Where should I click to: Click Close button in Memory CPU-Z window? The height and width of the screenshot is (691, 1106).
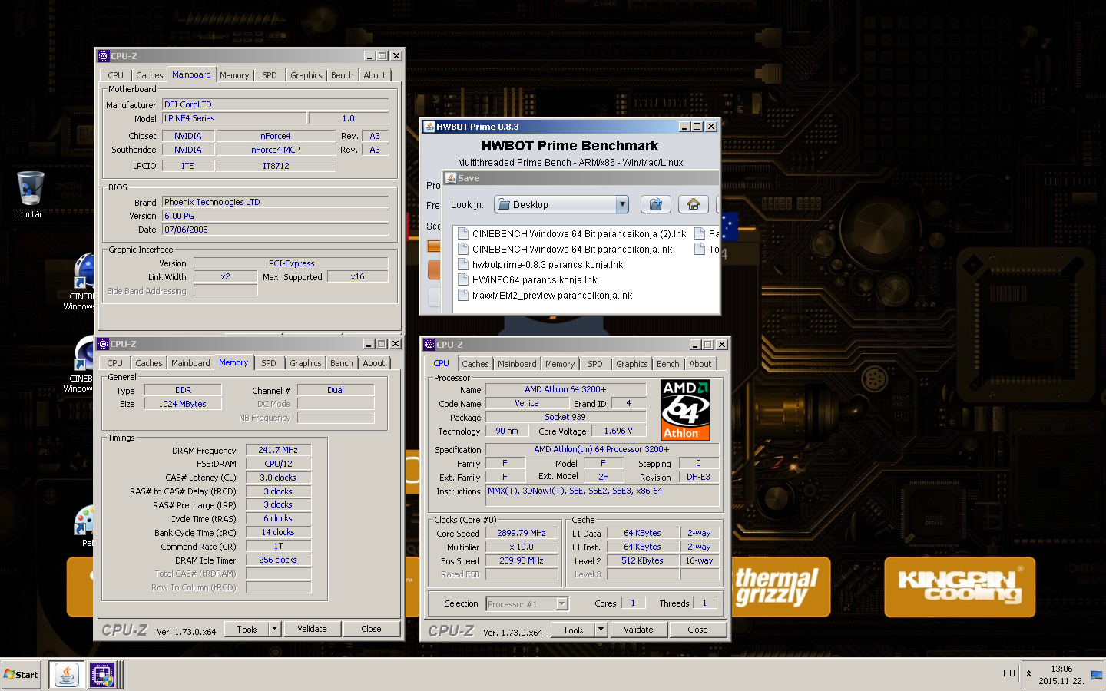pyautogui.click(x=371, y=629)
